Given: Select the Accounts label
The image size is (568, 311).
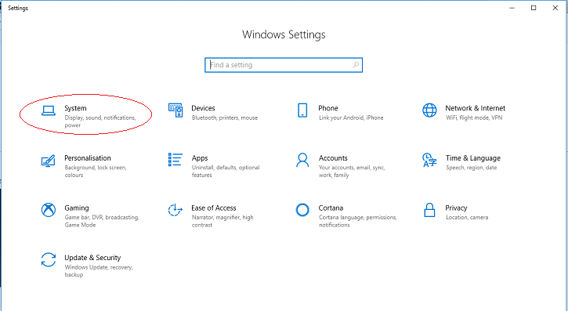Looking at the screenshot, I should [333, 158].
